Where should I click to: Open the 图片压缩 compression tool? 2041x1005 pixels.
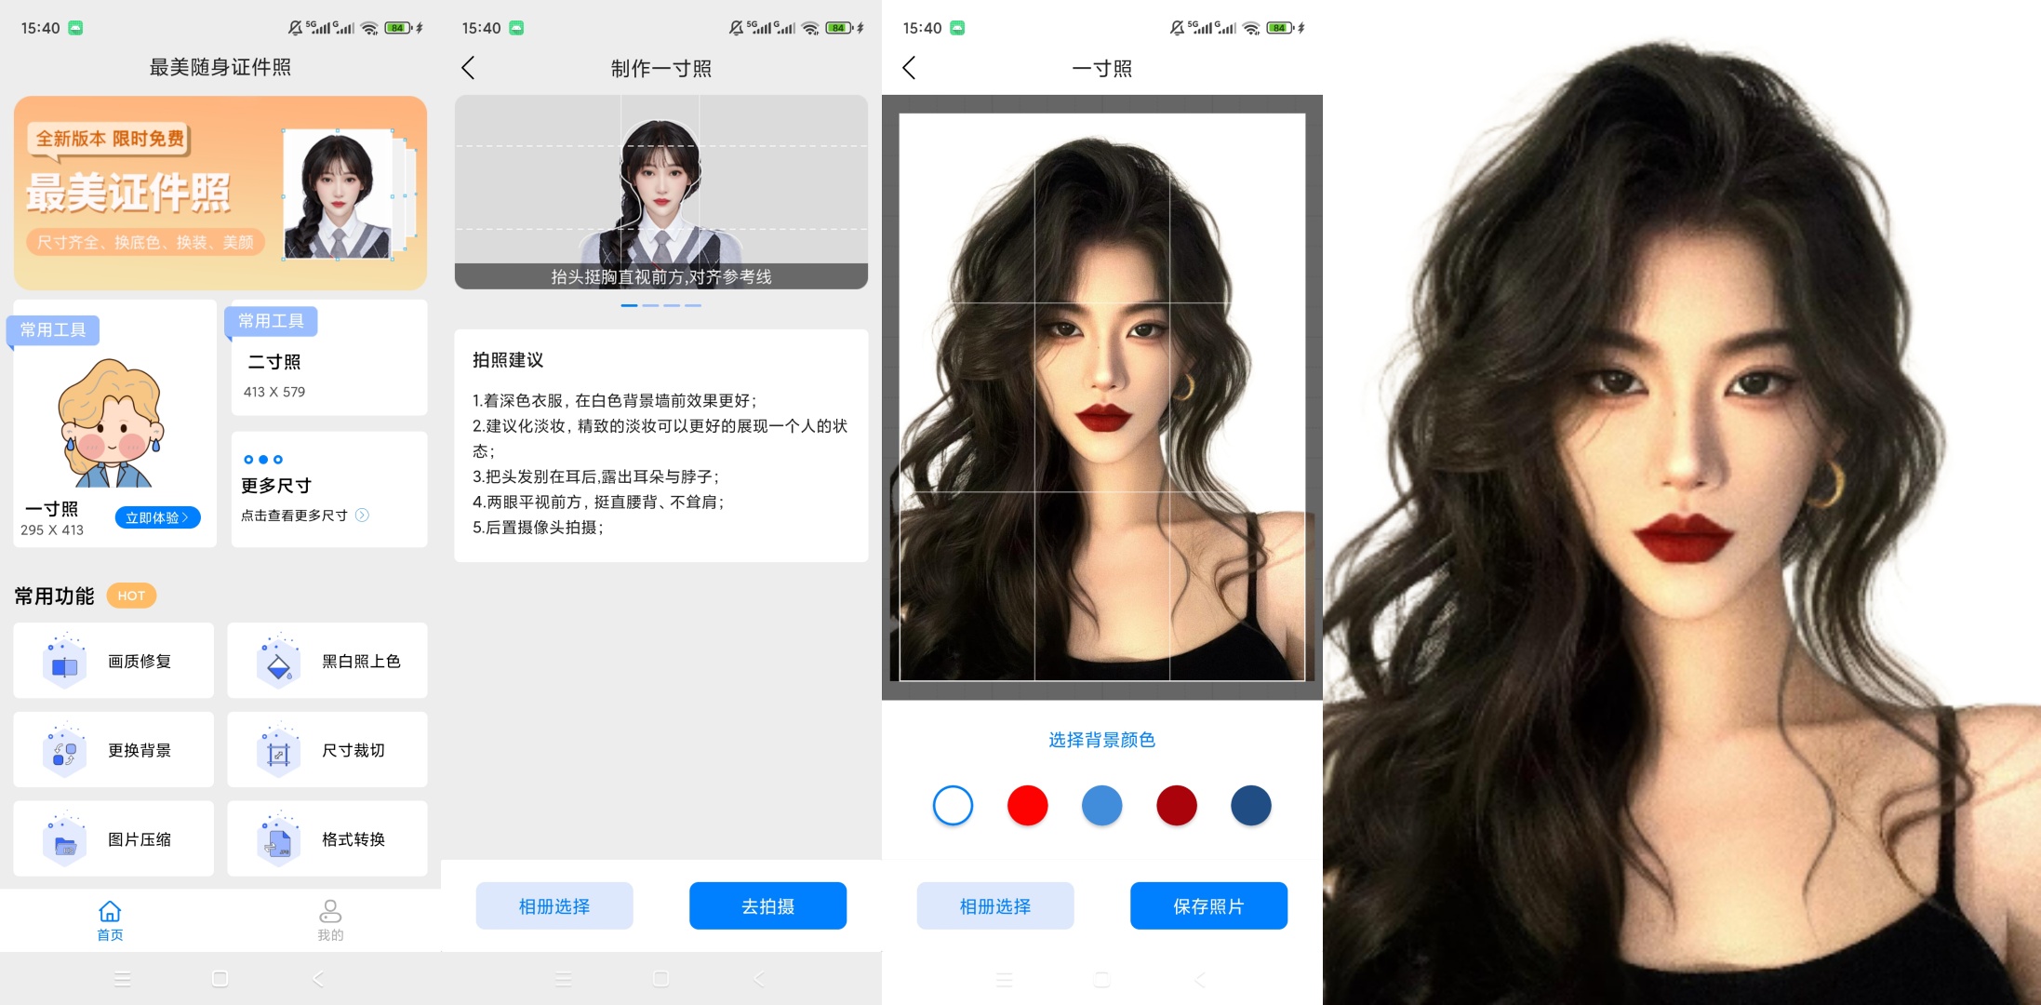[x=113, y=838]
